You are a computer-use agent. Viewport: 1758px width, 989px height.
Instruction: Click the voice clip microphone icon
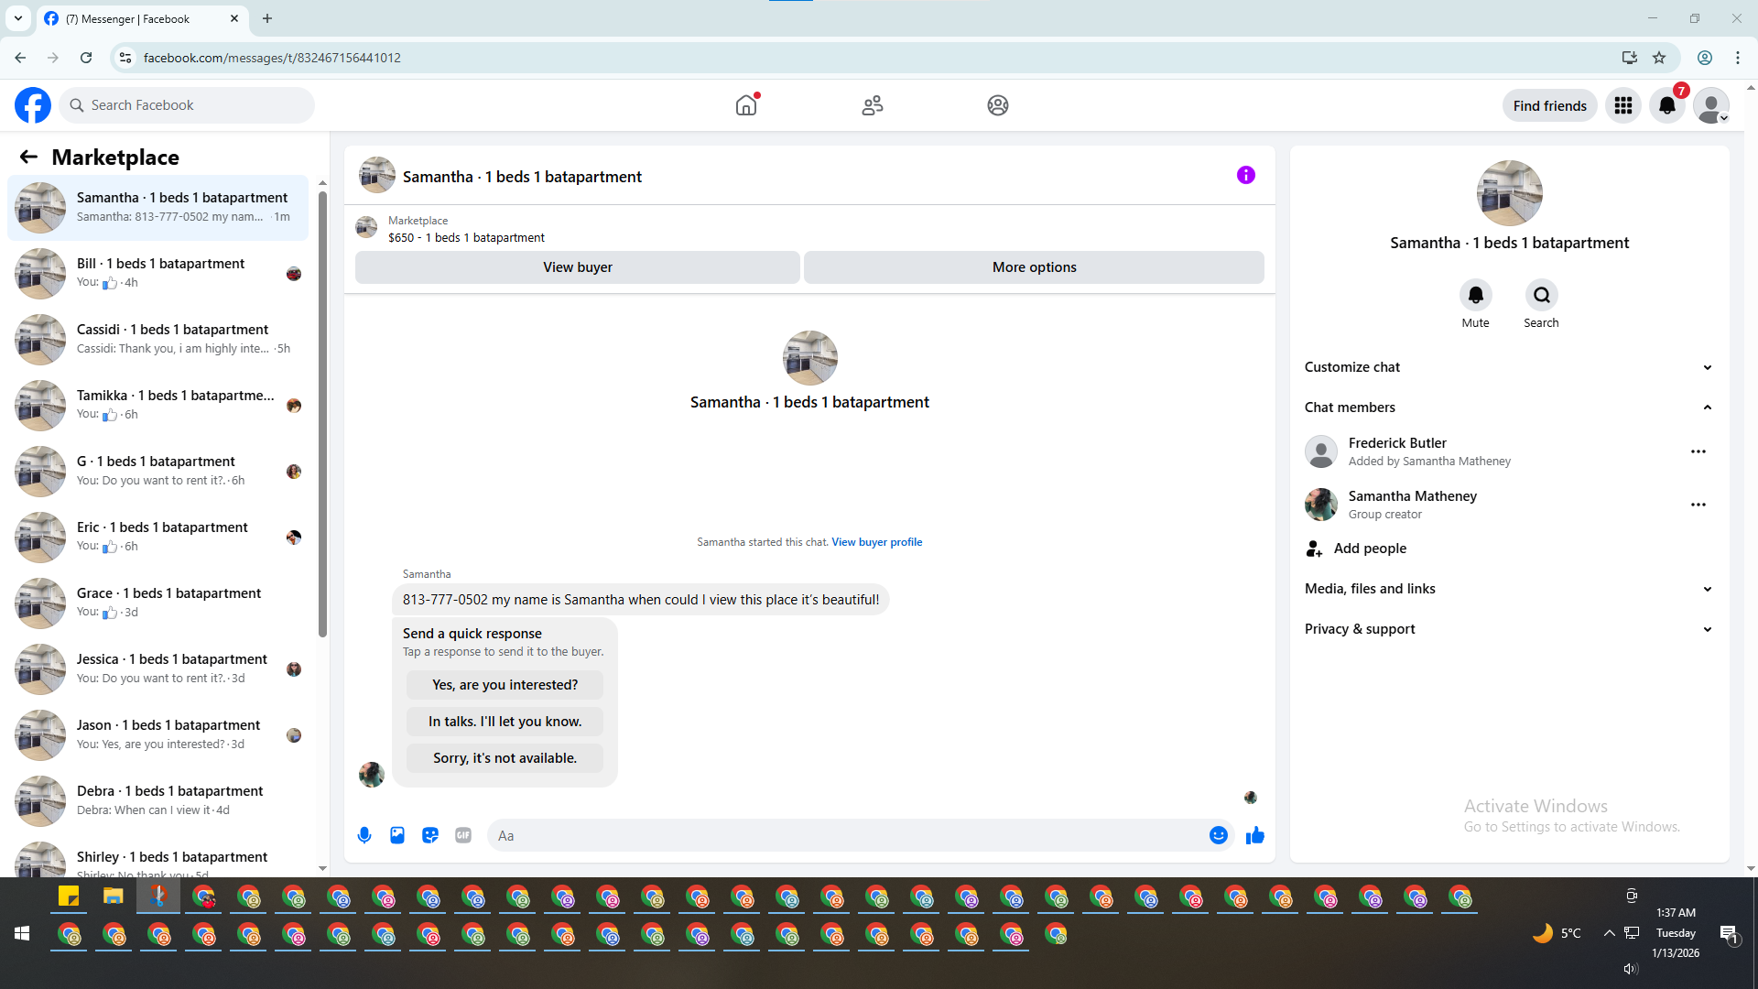[364, 835]
